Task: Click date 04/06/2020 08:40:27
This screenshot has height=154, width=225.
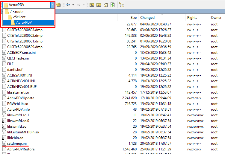Action: point(156,24)
